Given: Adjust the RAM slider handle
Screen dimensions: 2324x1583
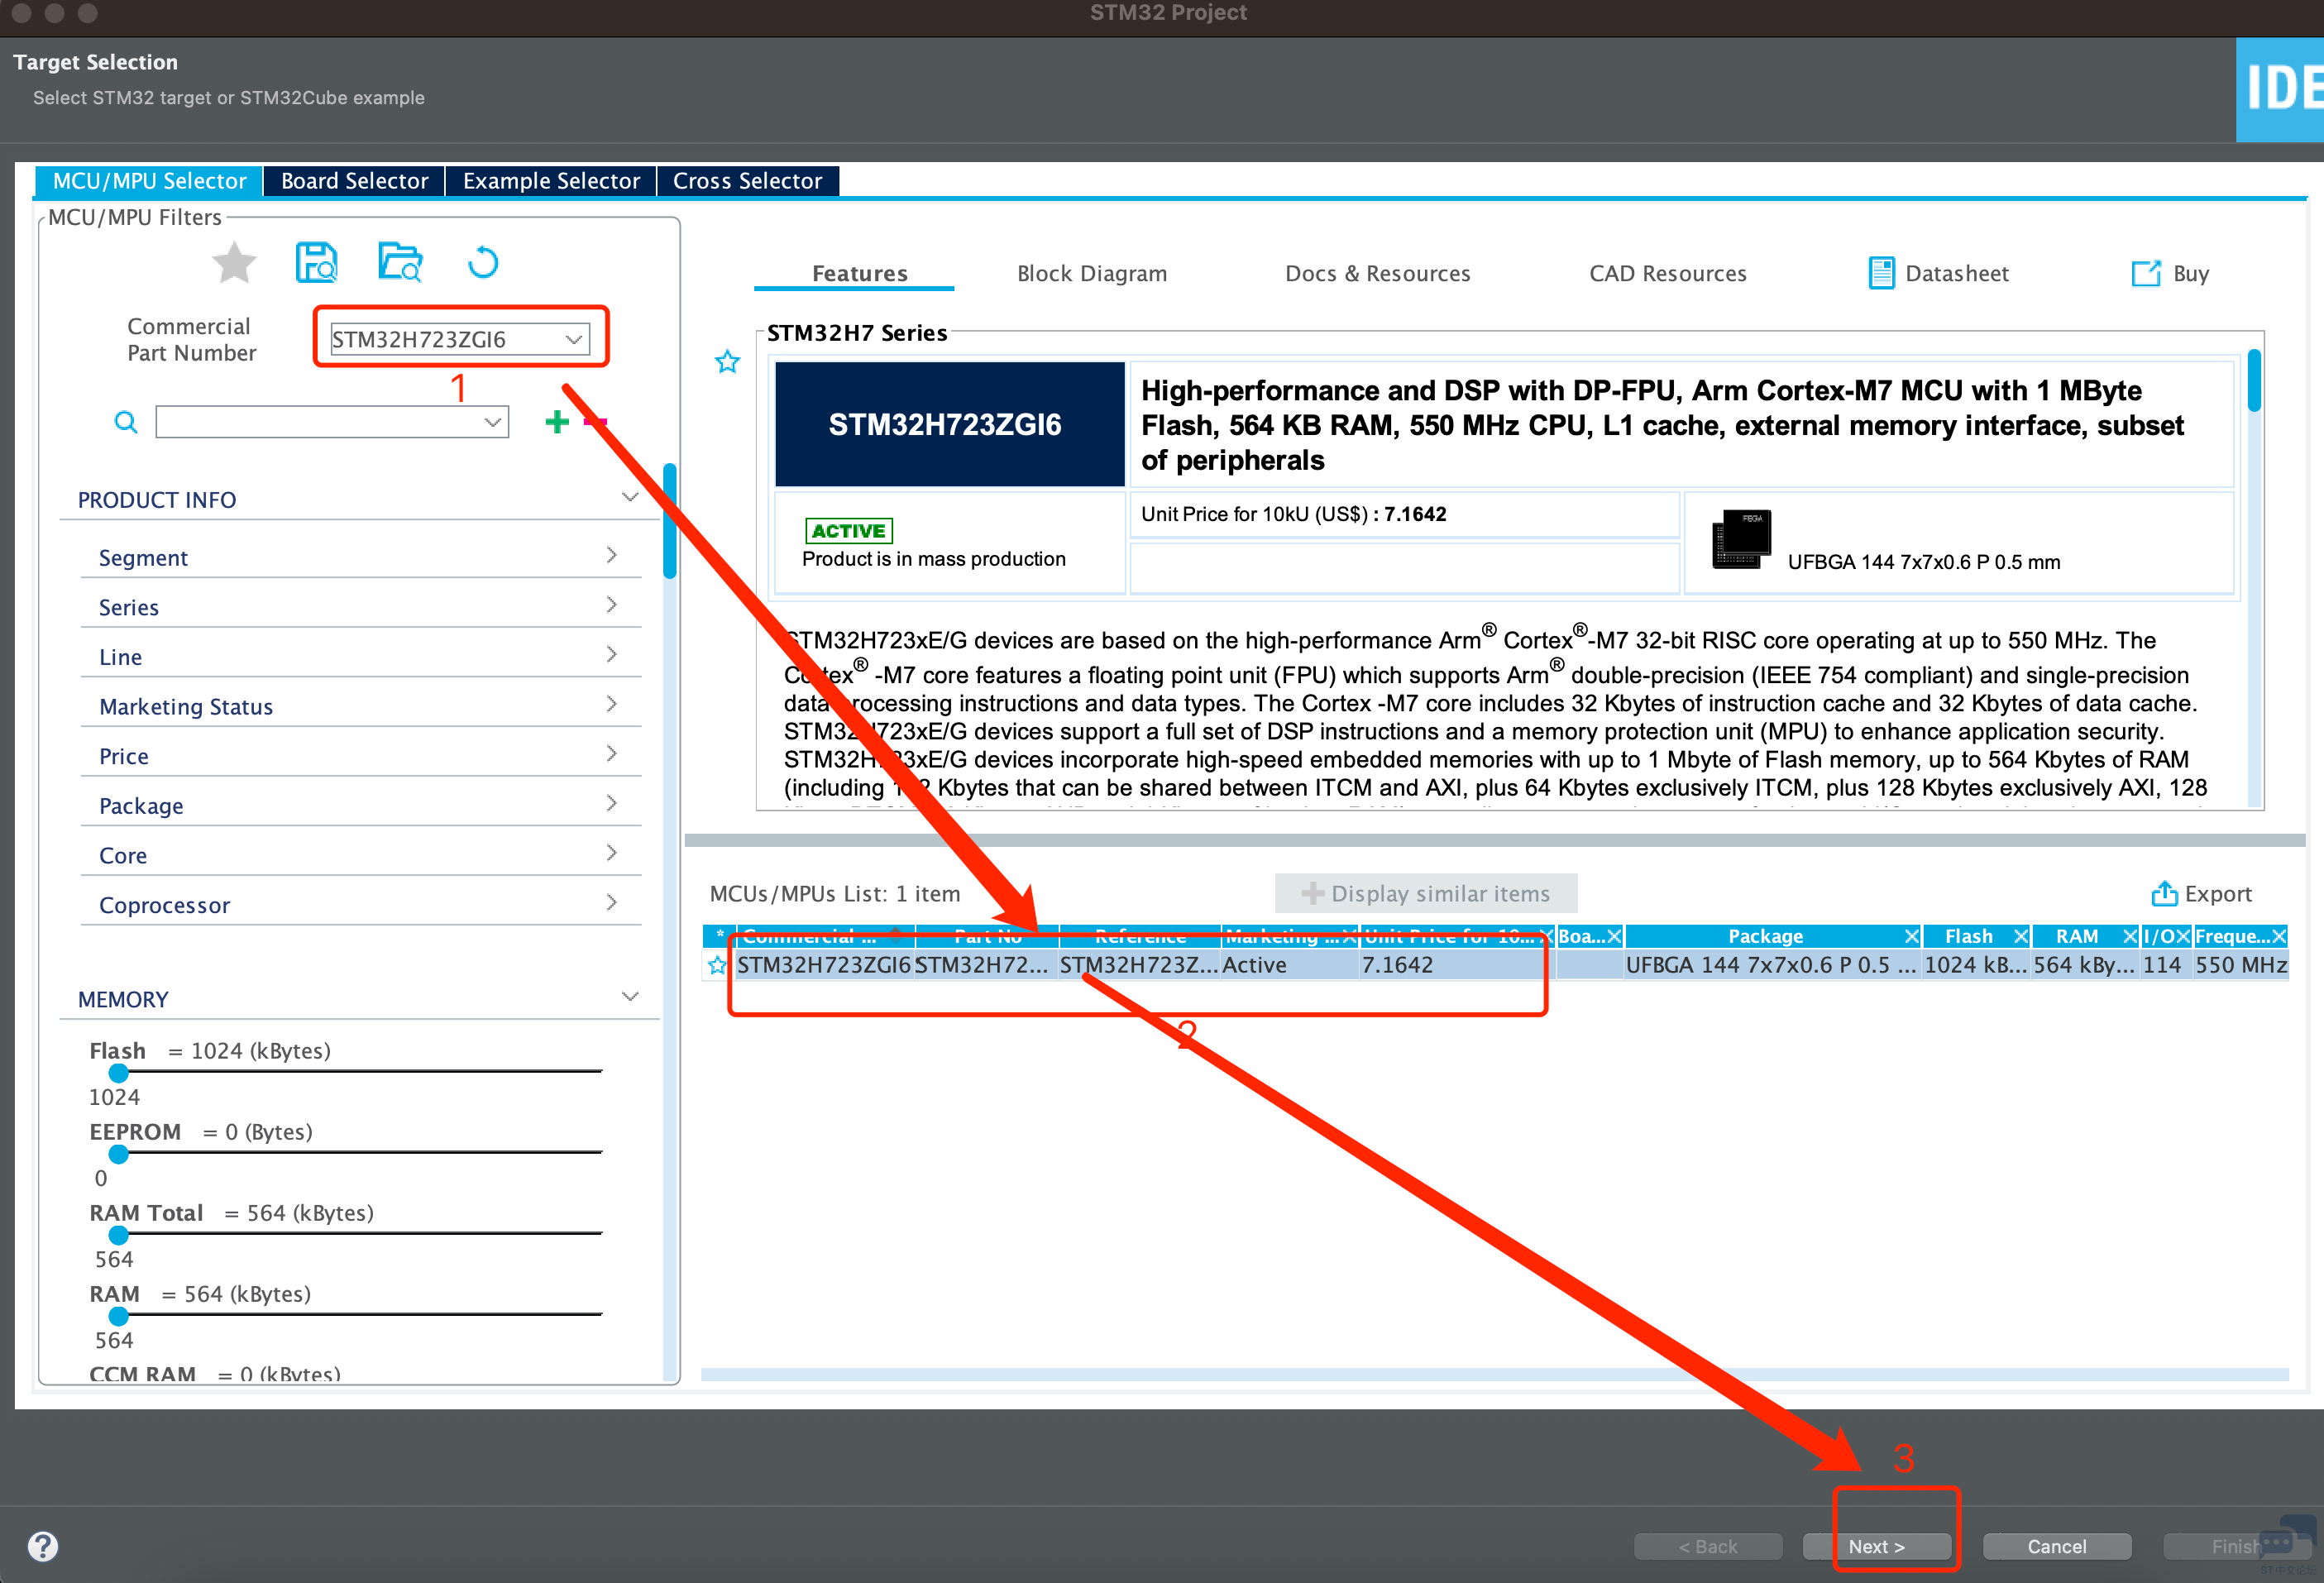Looking at the screenshot, I should [x=119, y=1316].
